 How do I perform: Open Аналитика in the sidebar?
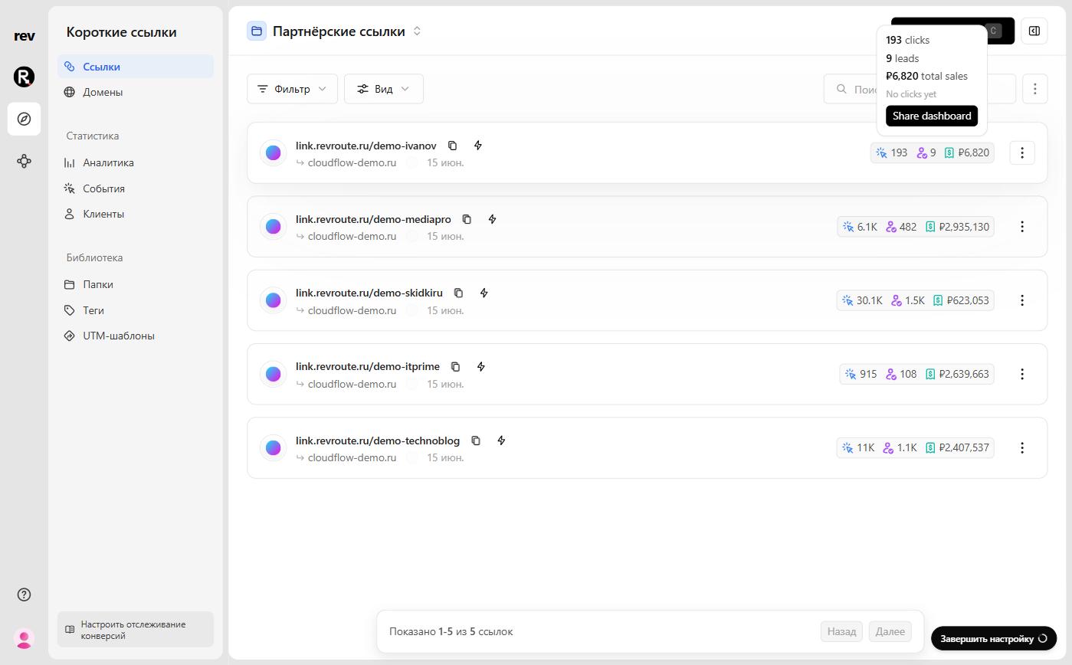[x=136, y=162]
